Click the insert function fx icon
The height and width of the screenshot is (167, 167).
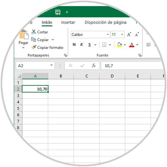pos(94,66)
